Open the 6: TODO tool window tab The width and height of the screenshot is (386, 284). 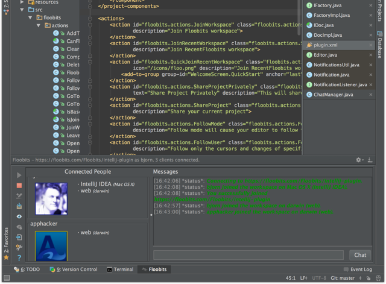(27, 270)
